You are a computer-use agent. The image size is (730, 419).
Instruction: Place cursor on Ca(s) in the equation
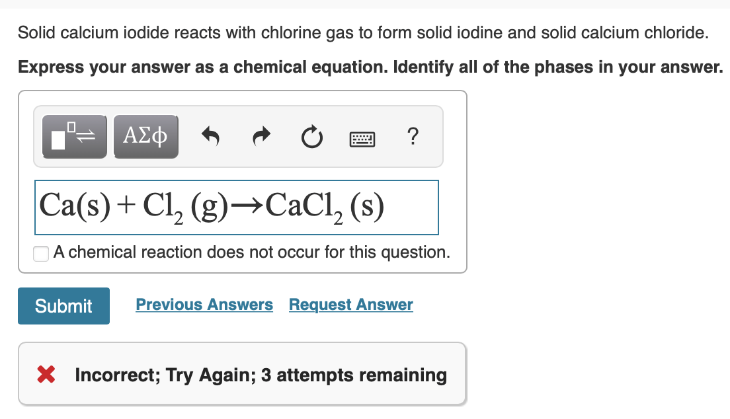(x=75, y=206)
